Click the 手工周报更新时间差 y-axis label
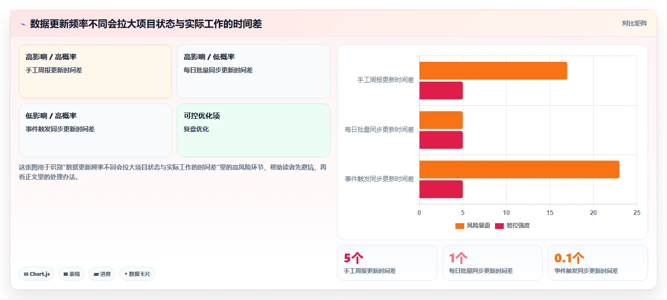Viewport: 667px width, 300px height. pyautogui.click(x=385, y=80)
